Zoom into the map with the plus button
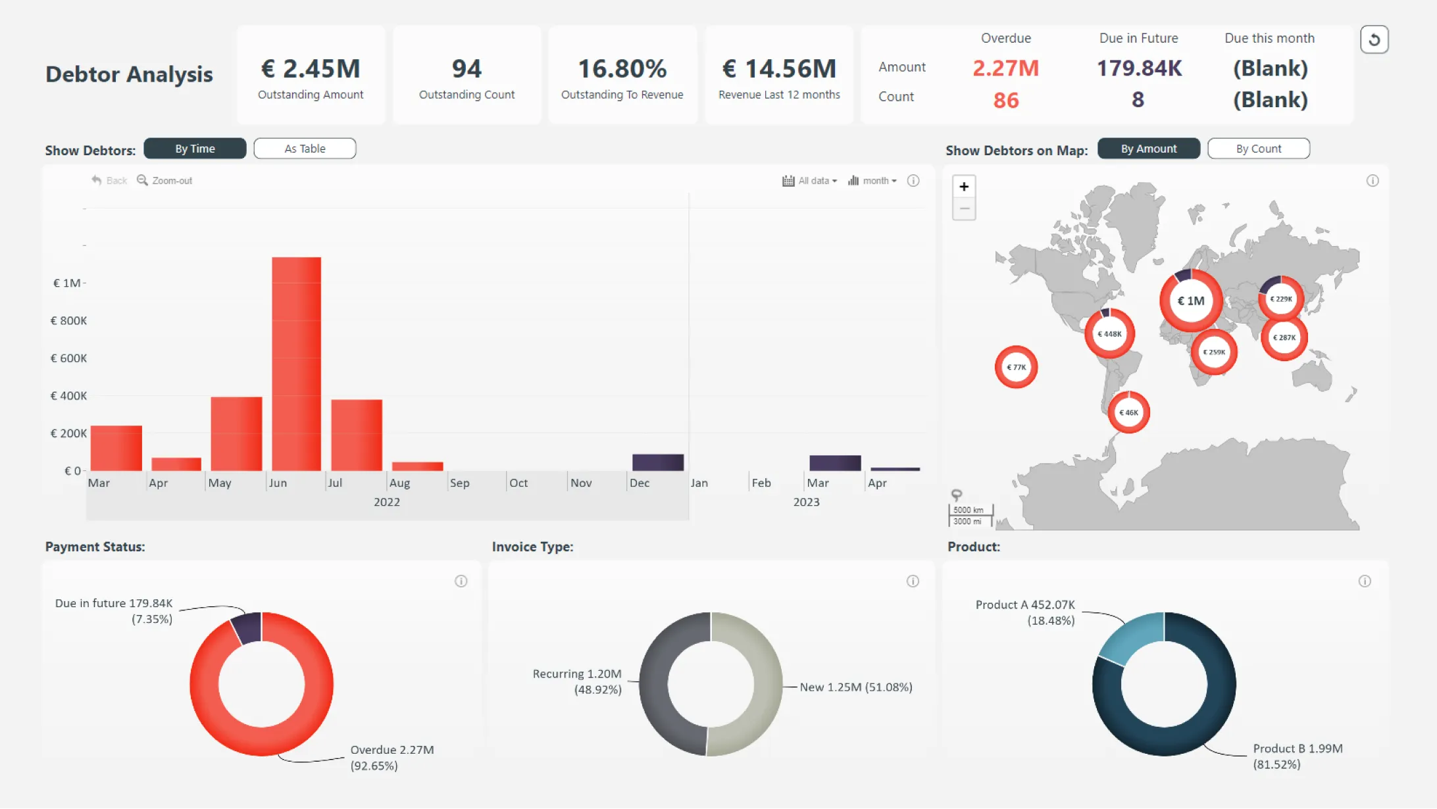Viewport: 1437px width, 809px height. coord(963,186)
